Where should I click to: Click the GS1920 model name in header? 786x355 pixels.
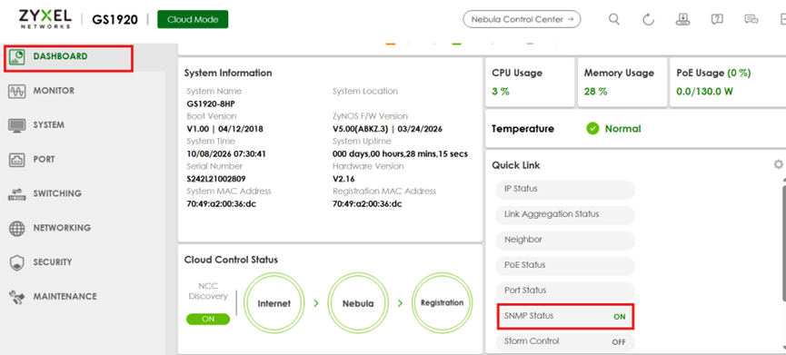[114, 20]
